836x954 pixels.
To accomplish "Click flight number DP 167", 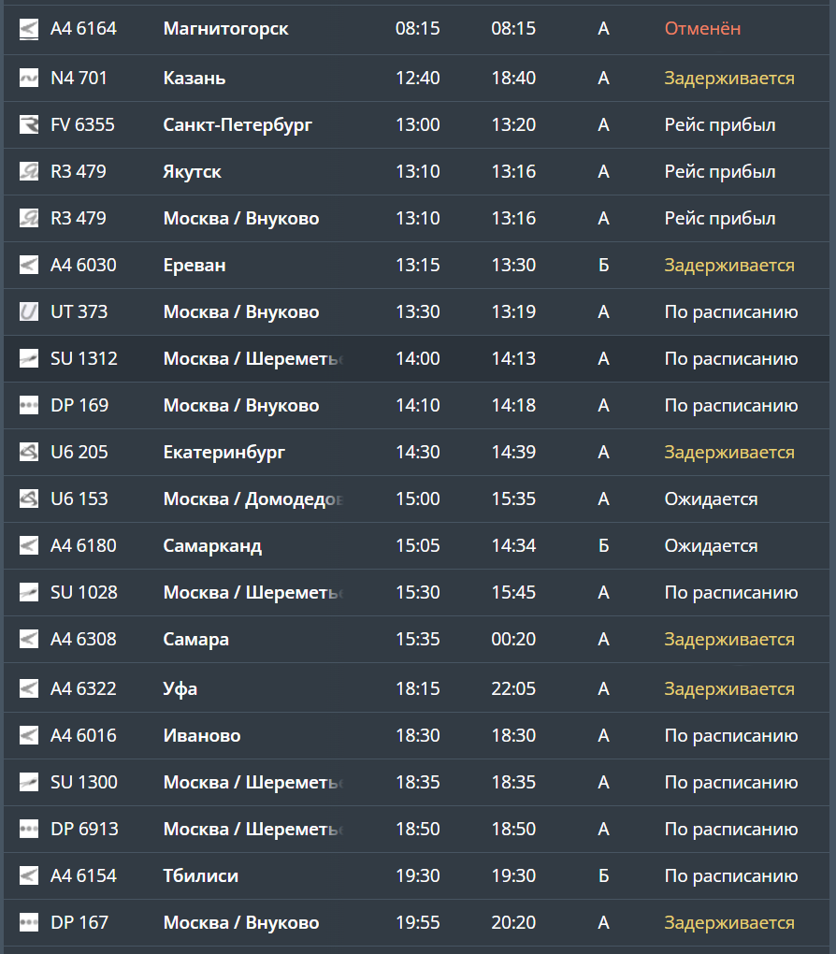I will point(79,923).
